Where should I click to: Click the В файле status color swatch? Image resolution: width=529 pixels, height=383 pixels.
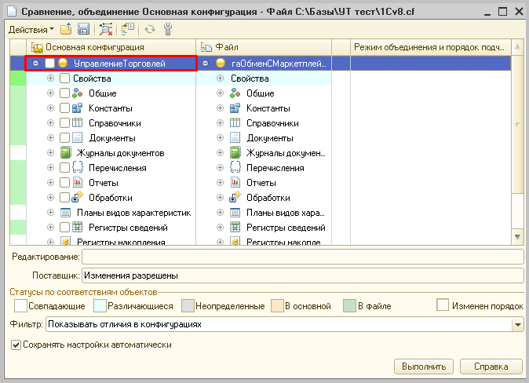point(349,306)
